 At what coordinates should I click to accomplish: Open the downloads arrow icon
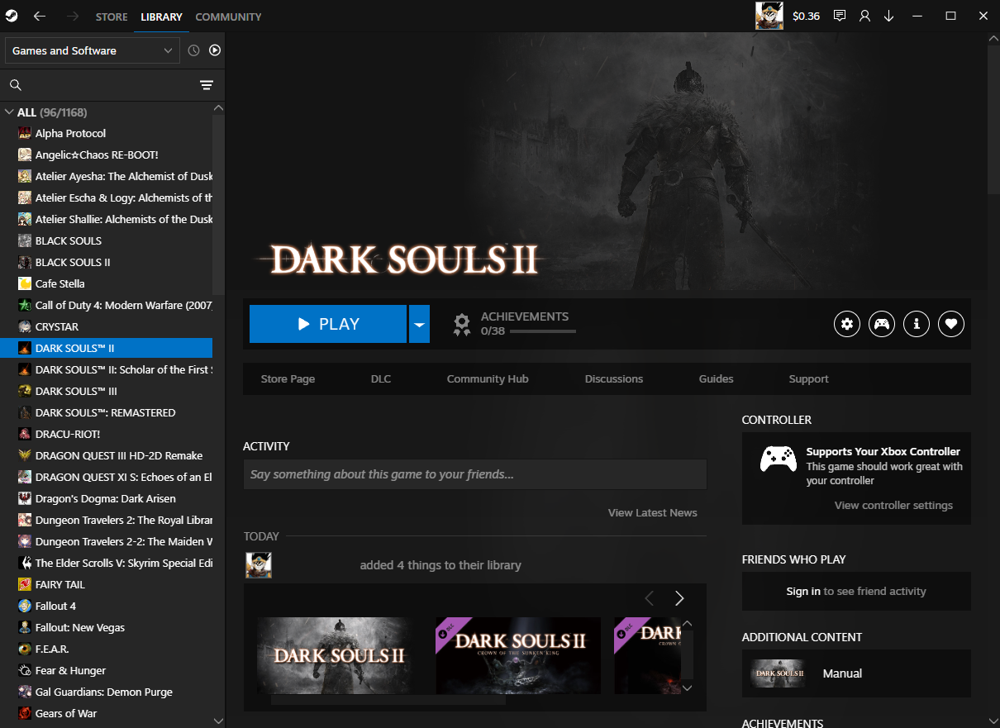pos(889,16)
